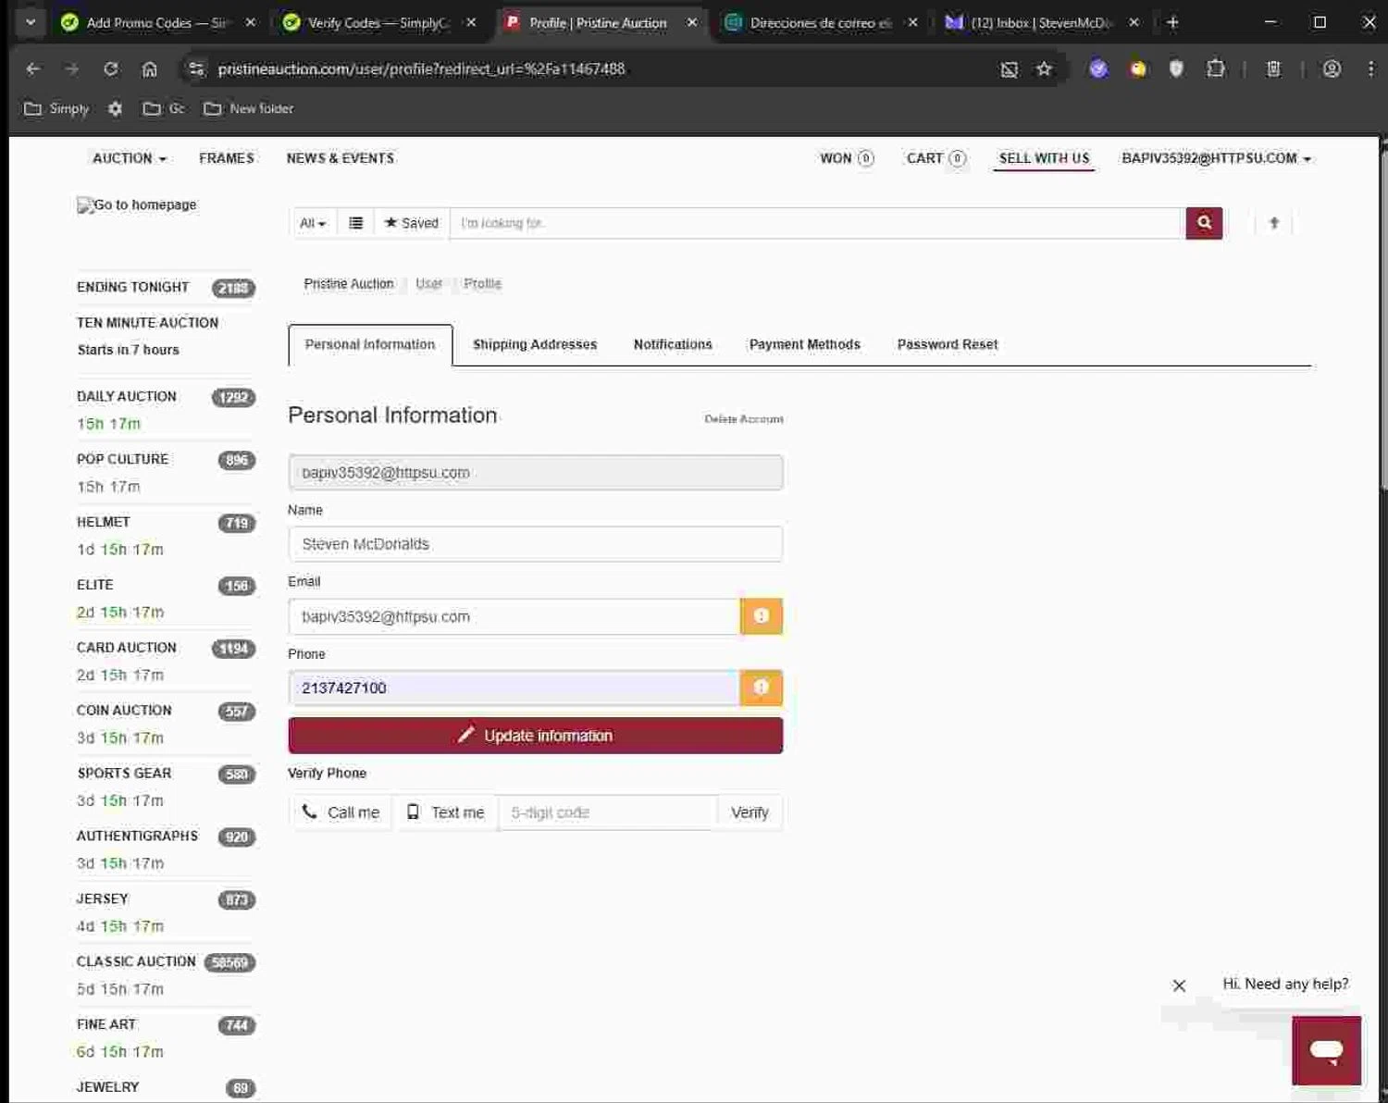Focus the 'I'm looking for' search box
The height and width of the screenshot is (1103, 1388).
[x=818, y=223]
